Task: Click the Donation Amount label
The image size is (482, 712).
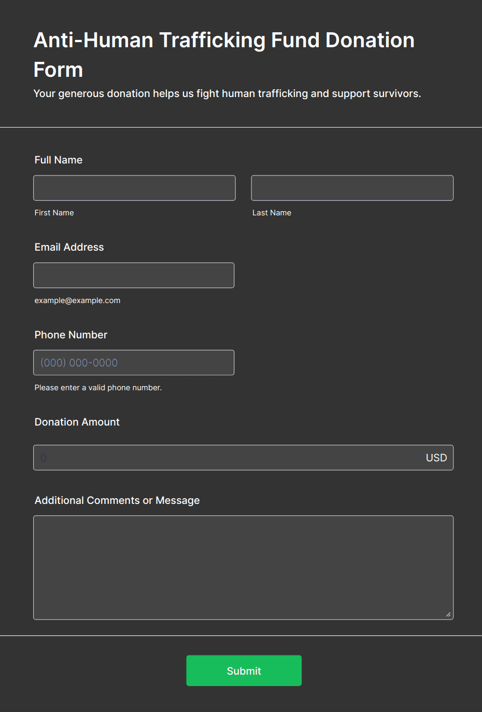Action: (77, 422)
